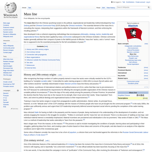This screenshot has height=152, width=152.
Task: Open Featured content link
Action: click(x=8, y=27)
